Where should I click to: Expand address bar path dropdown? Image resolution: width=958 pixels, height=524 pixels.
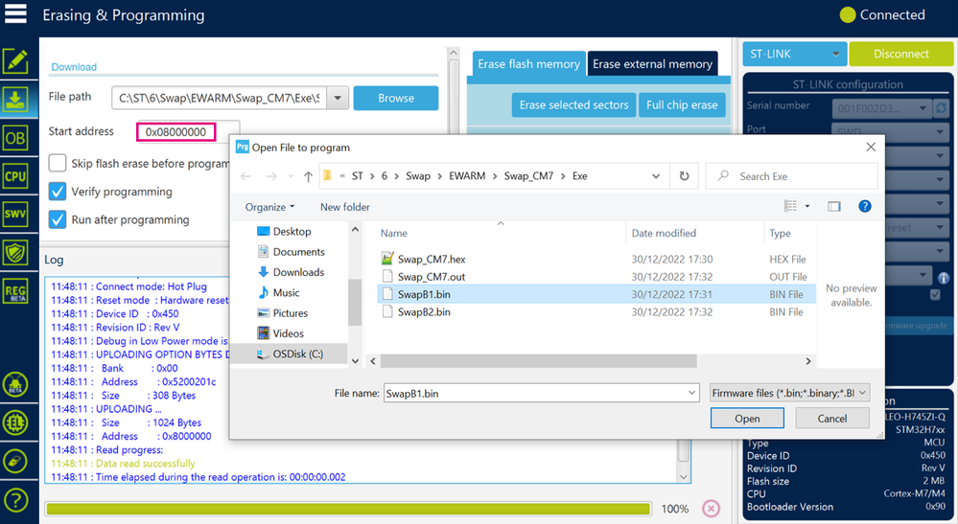pyautogui.click(x=656, y=176)
